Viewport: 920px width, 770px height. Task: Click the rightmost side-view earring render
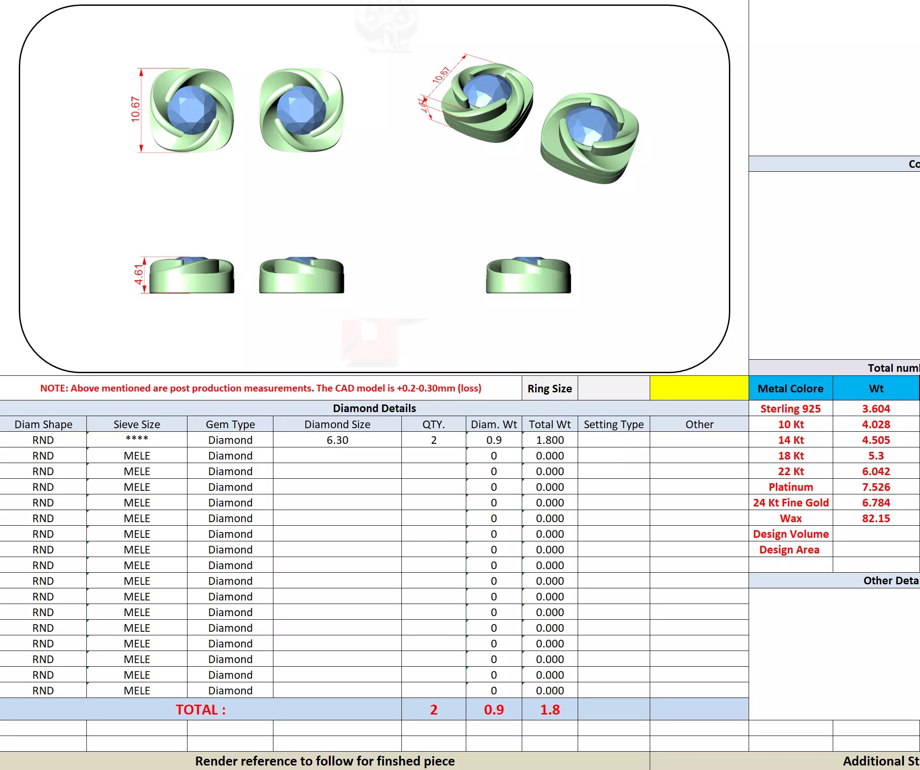pyautogui.click(x=528, y=275)
